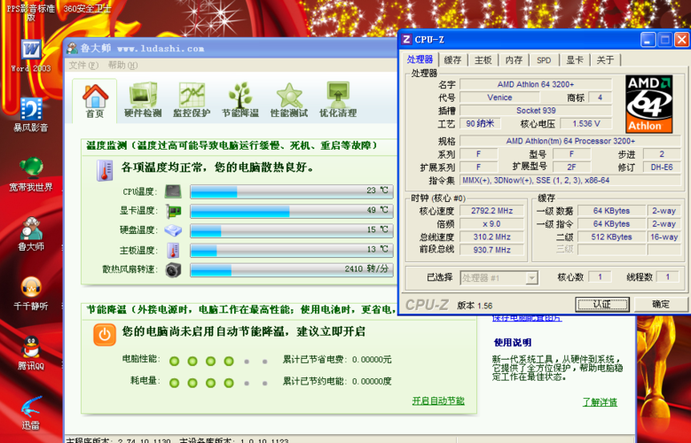
Task: Click the 二级 cache value 512 KBytes
Action: click(611, 237)
